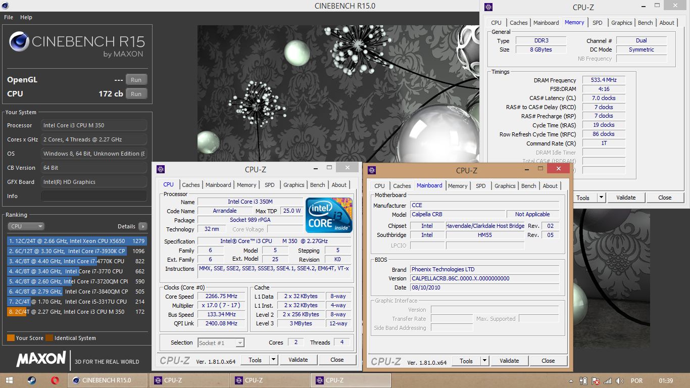The width and height of the screenshot is (690, 388).
Task: Open Graphics tab in CPU-Z Memory window
Action: [622, 23]
